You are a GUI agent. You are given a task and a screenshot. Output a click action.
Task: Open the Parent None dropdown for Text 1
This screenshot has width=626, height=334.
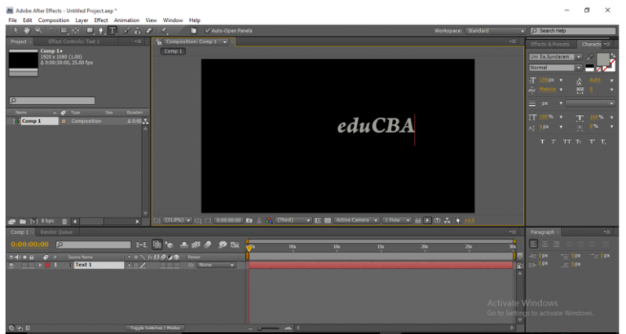tap(215, 265)
